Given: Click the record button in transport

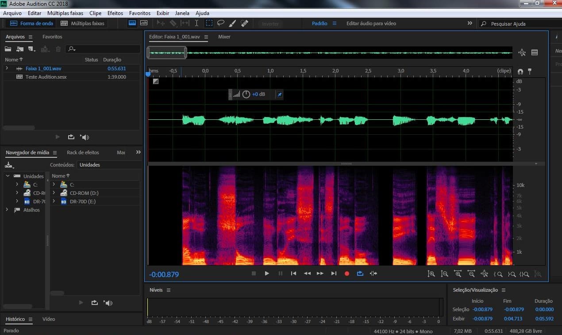Looking at the screenshot, I should pyautogui.click(x=347, y=274).
